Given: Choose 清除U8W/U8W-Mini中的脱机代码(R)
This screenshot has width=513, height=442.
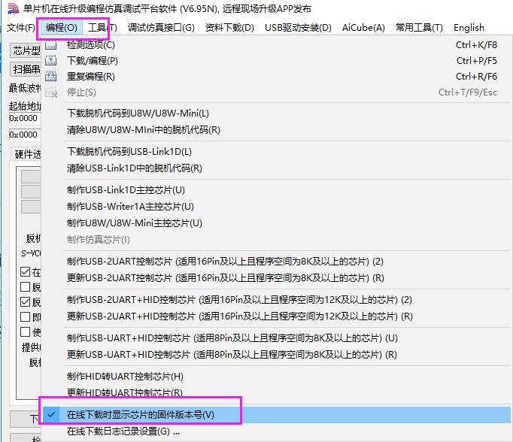Looking at the screenshot, I should 276,130.
